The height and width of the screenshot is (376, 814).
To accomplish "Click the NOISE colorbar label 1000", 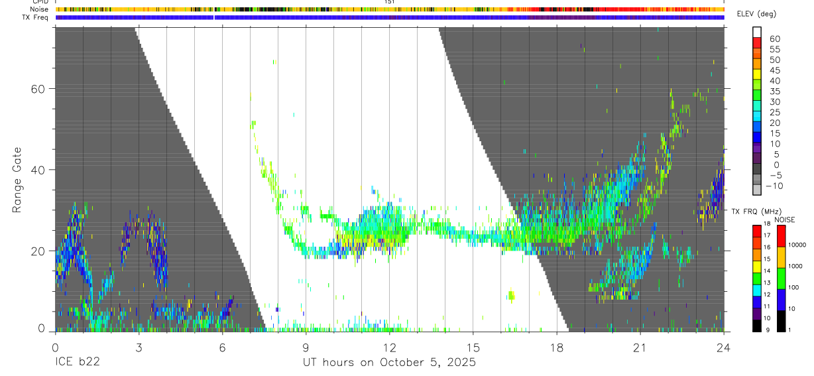I will coord(795,266).
